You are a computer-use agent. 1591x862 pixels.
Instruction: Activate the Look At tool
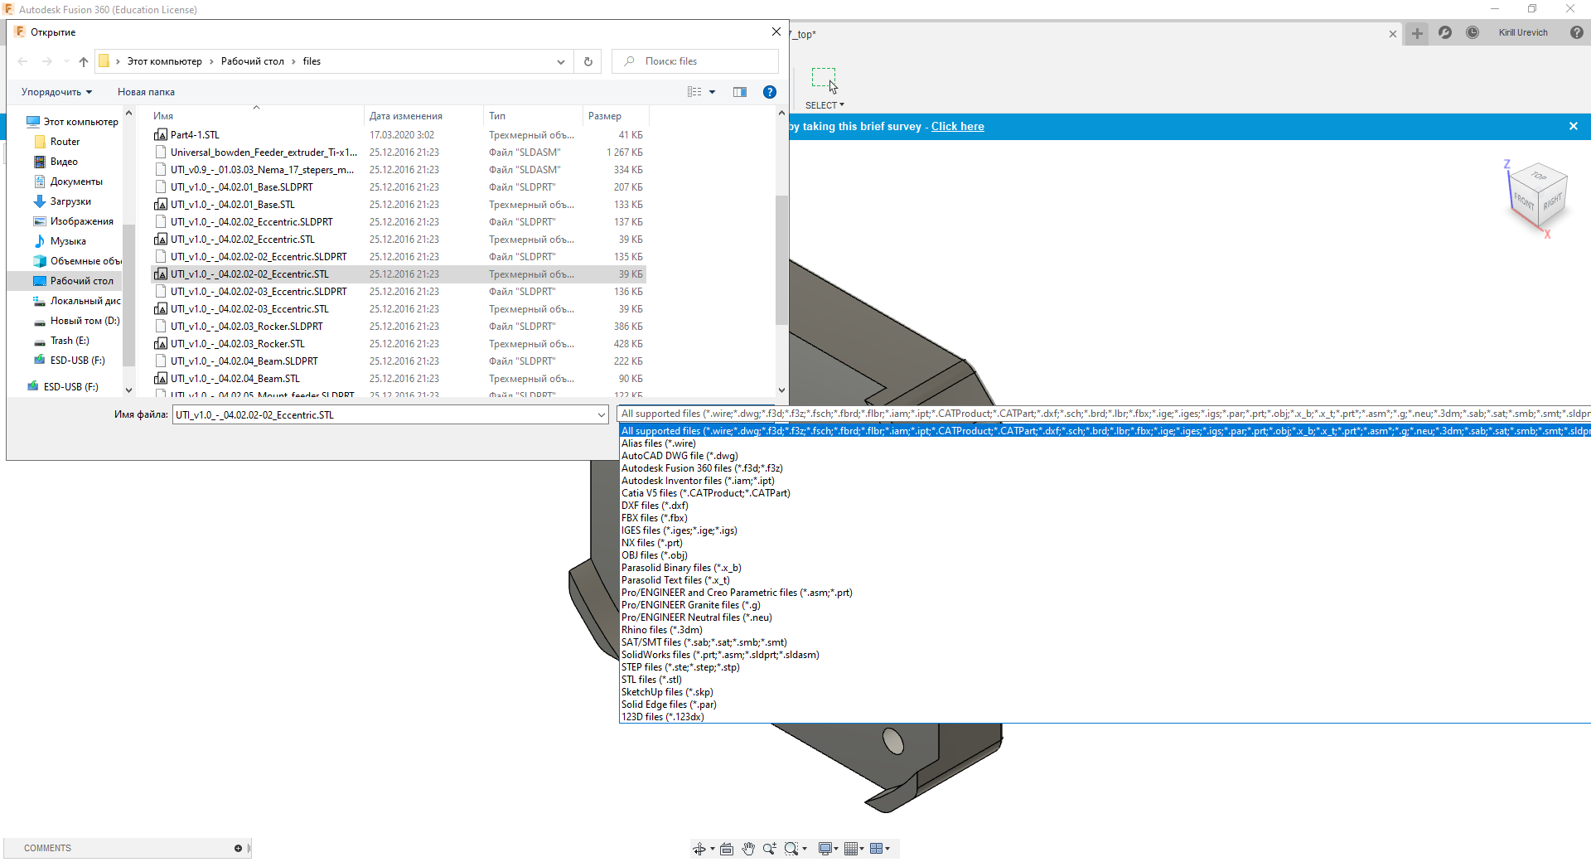(727, 849)
